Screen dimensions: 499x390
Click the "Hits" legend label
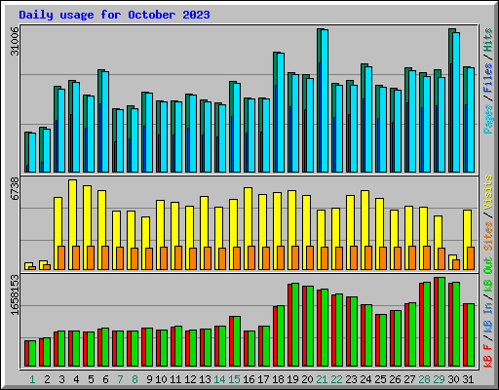pyautogui.click(x=488, y=40)
